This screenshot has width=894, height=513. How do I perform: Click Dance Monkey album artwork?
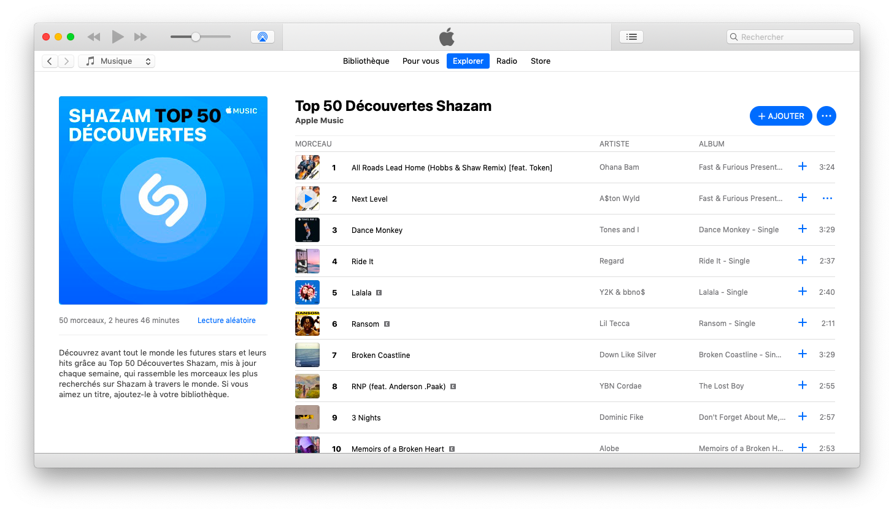pos(307,230)
